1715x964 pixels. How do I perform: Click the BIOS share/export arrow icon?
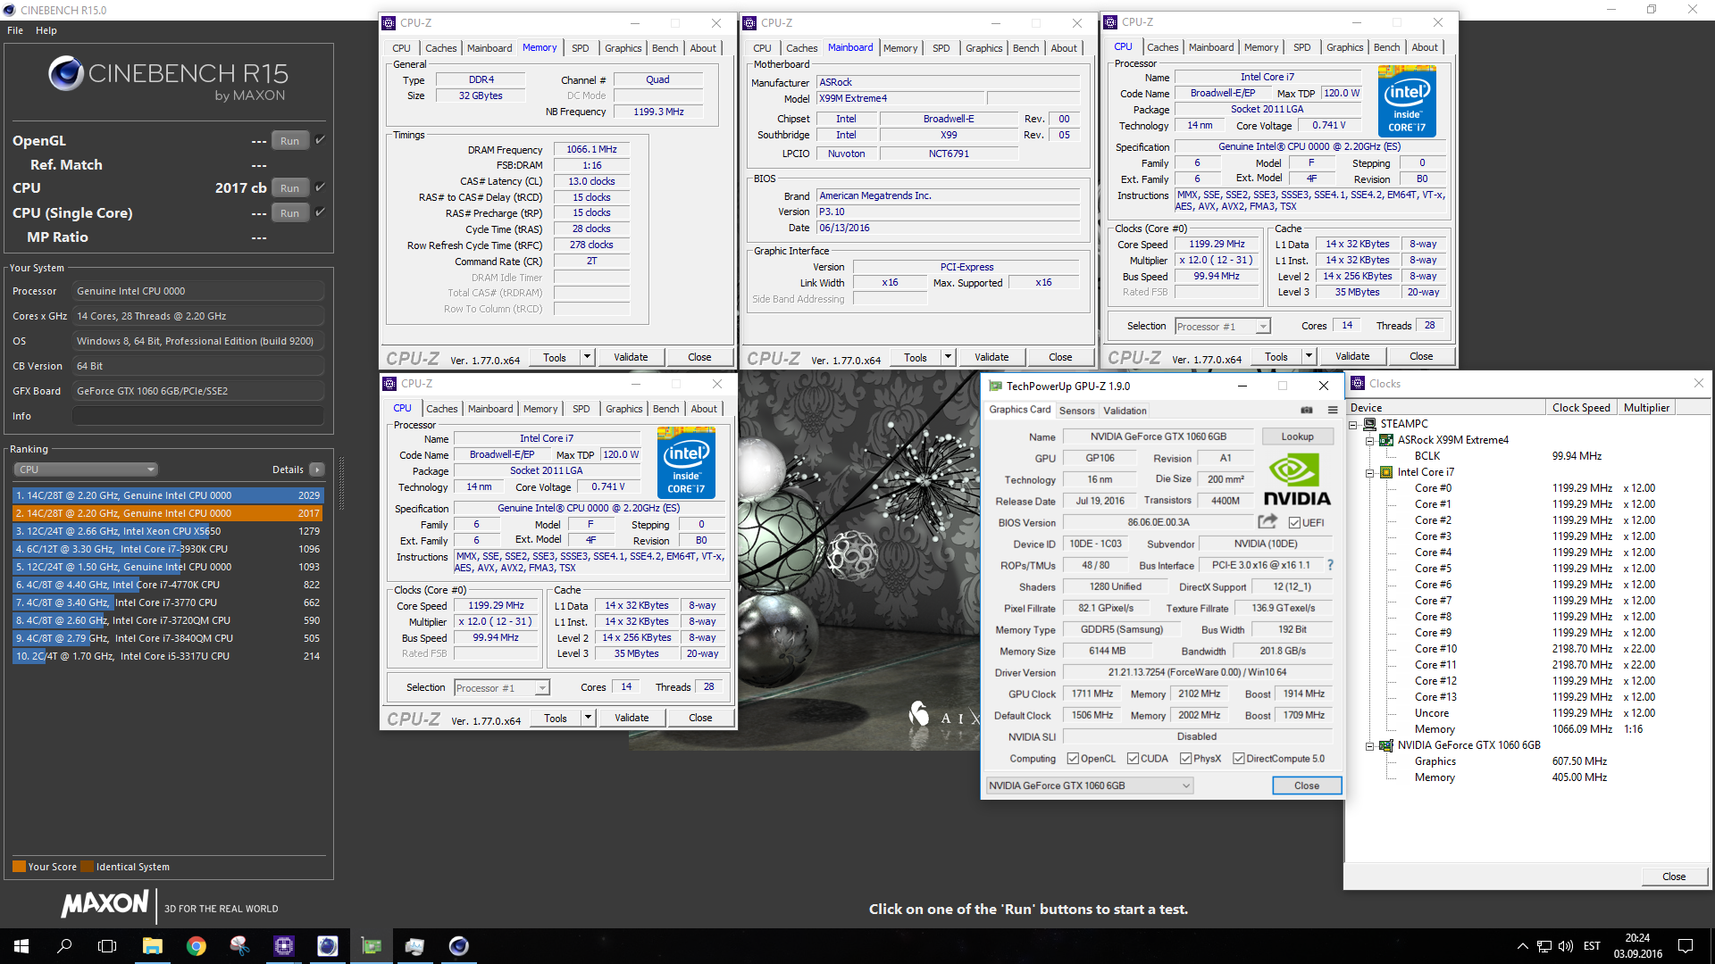point(1267,521)
